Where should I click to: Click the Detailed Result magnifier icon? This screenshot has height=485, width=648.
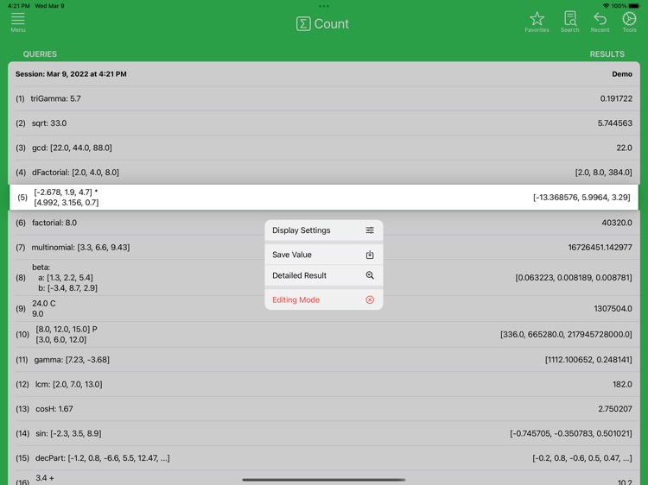coord(370,275)
